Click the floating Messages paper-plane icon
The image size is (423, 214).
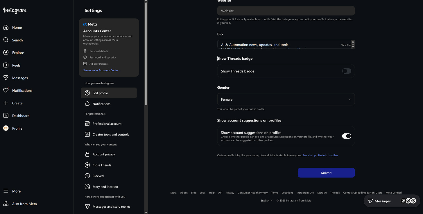point(370,201)
